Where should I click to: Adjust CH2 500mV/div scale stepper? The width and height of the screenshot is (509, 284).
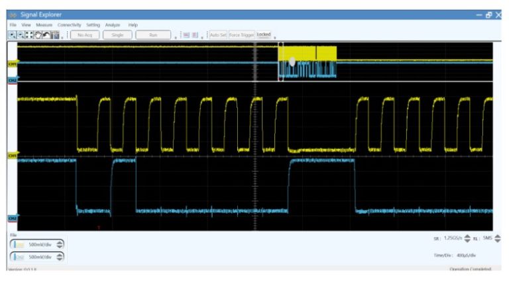click(60, 257)
